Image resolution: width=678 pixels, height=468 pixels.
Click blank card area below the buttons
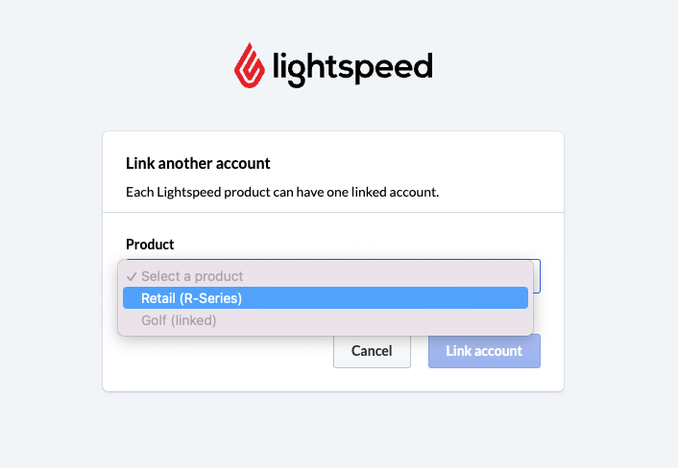pyautogui.click(x=333, y=380)
